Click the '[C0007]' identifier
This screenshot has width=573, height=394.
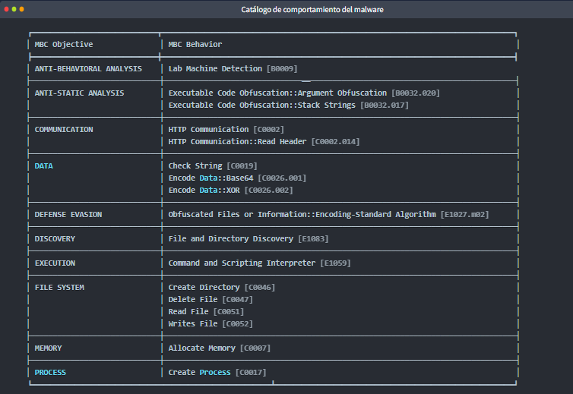pos(255,348)
